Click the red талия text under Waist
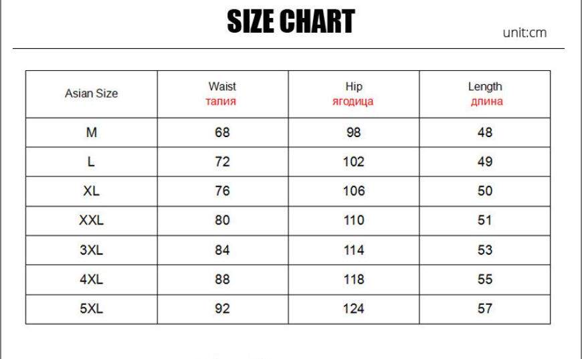 point(221,101)
